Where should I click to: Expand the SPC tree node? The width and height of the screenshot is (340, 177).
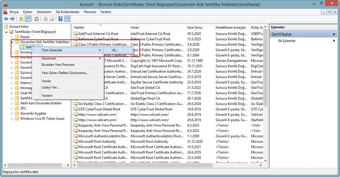click(12, 109)
